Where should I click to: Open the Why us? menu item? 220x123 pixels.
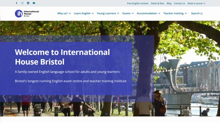62,13
